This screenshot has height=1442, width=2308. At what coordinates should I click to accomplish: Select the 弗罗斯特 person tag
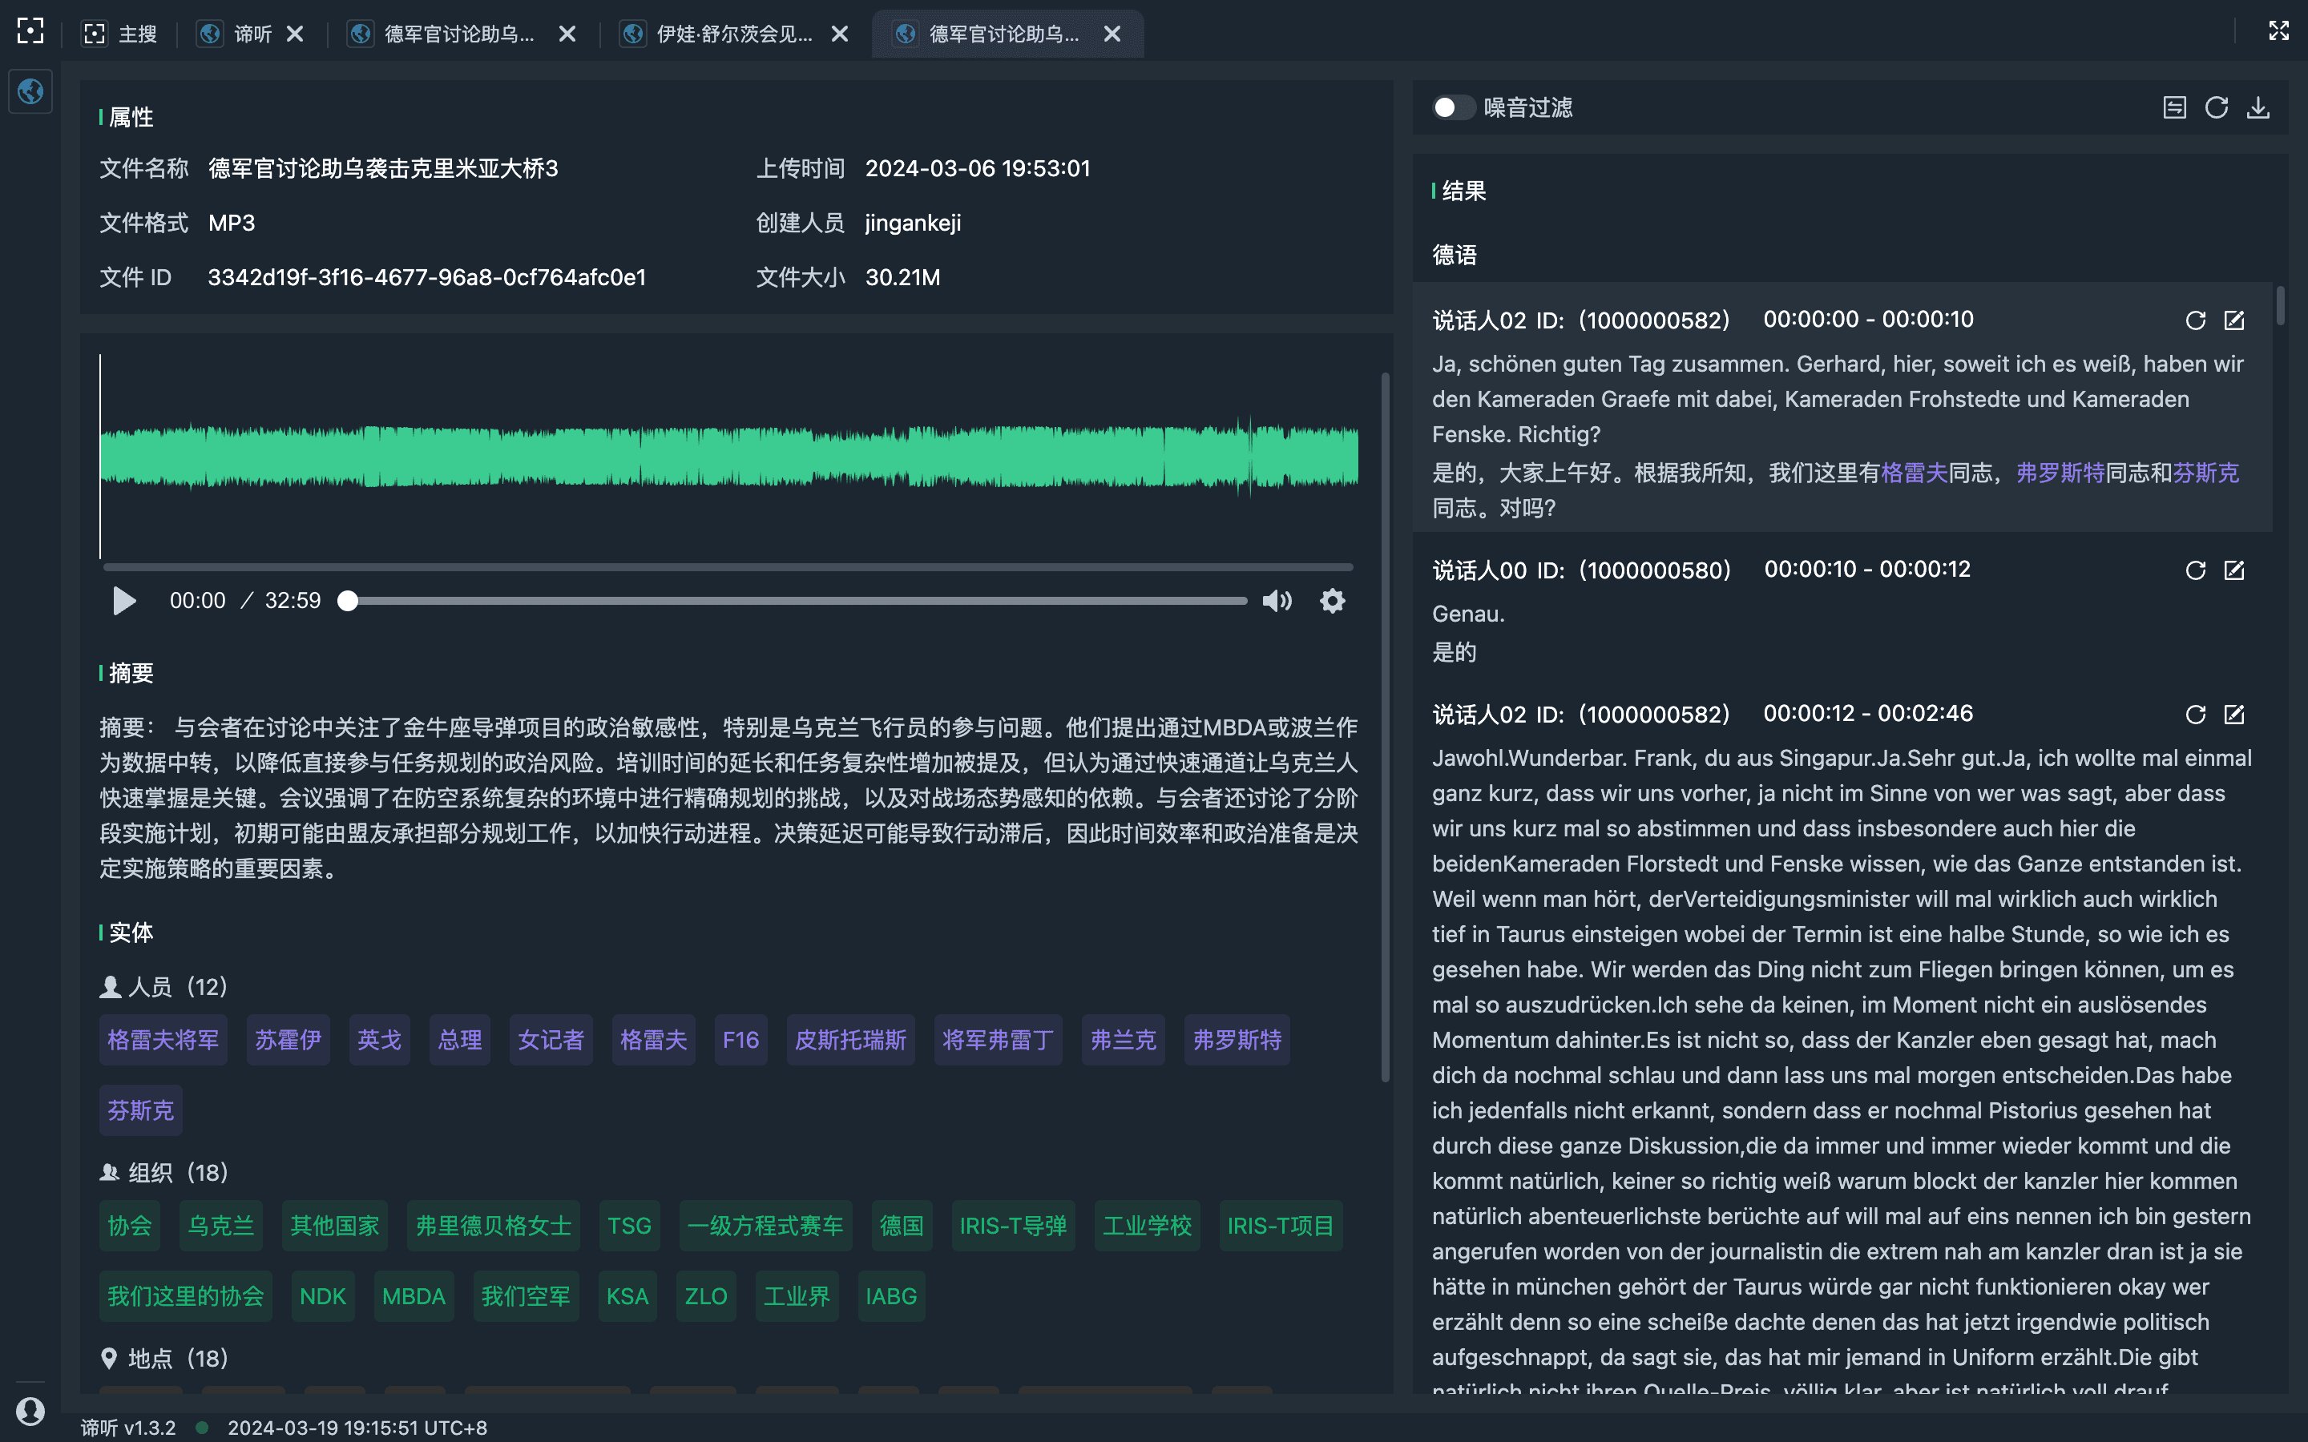tap(1237, 1040)
